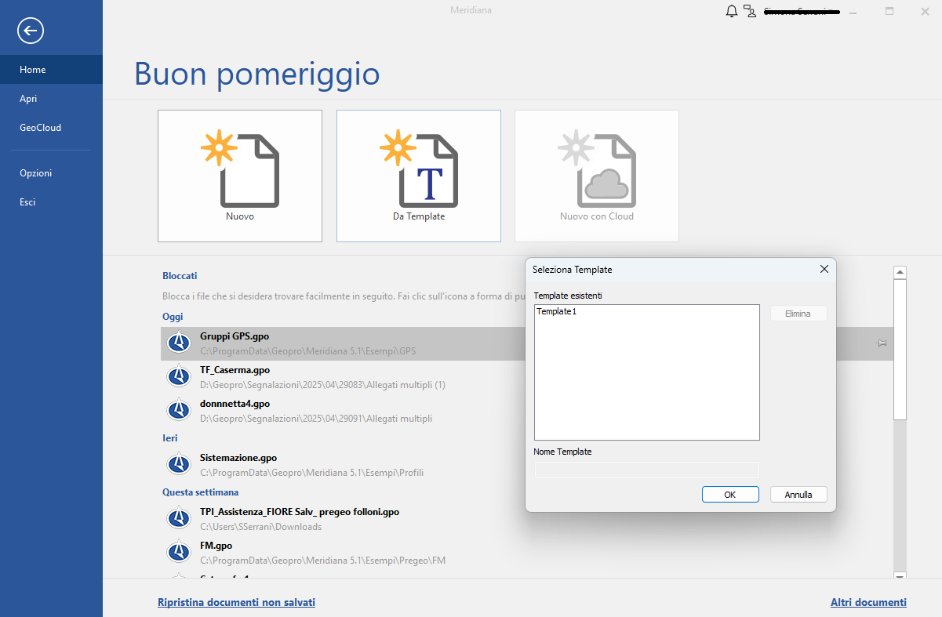
Task: Click the user account icon
Action: 751,11
